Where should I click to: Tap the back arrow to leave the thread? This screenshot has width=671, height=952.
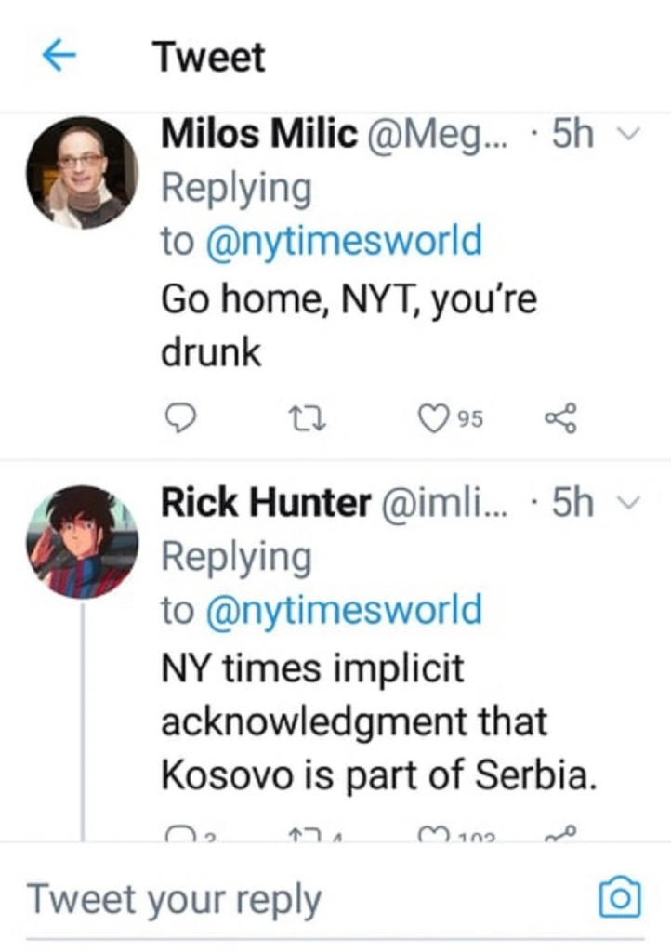58,56
